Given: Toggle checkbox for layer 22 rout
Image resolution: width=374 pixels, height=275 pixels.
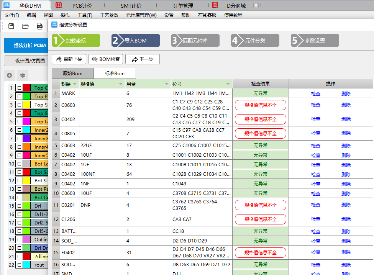Looking at the screenshot, I should tap(19, 265).
